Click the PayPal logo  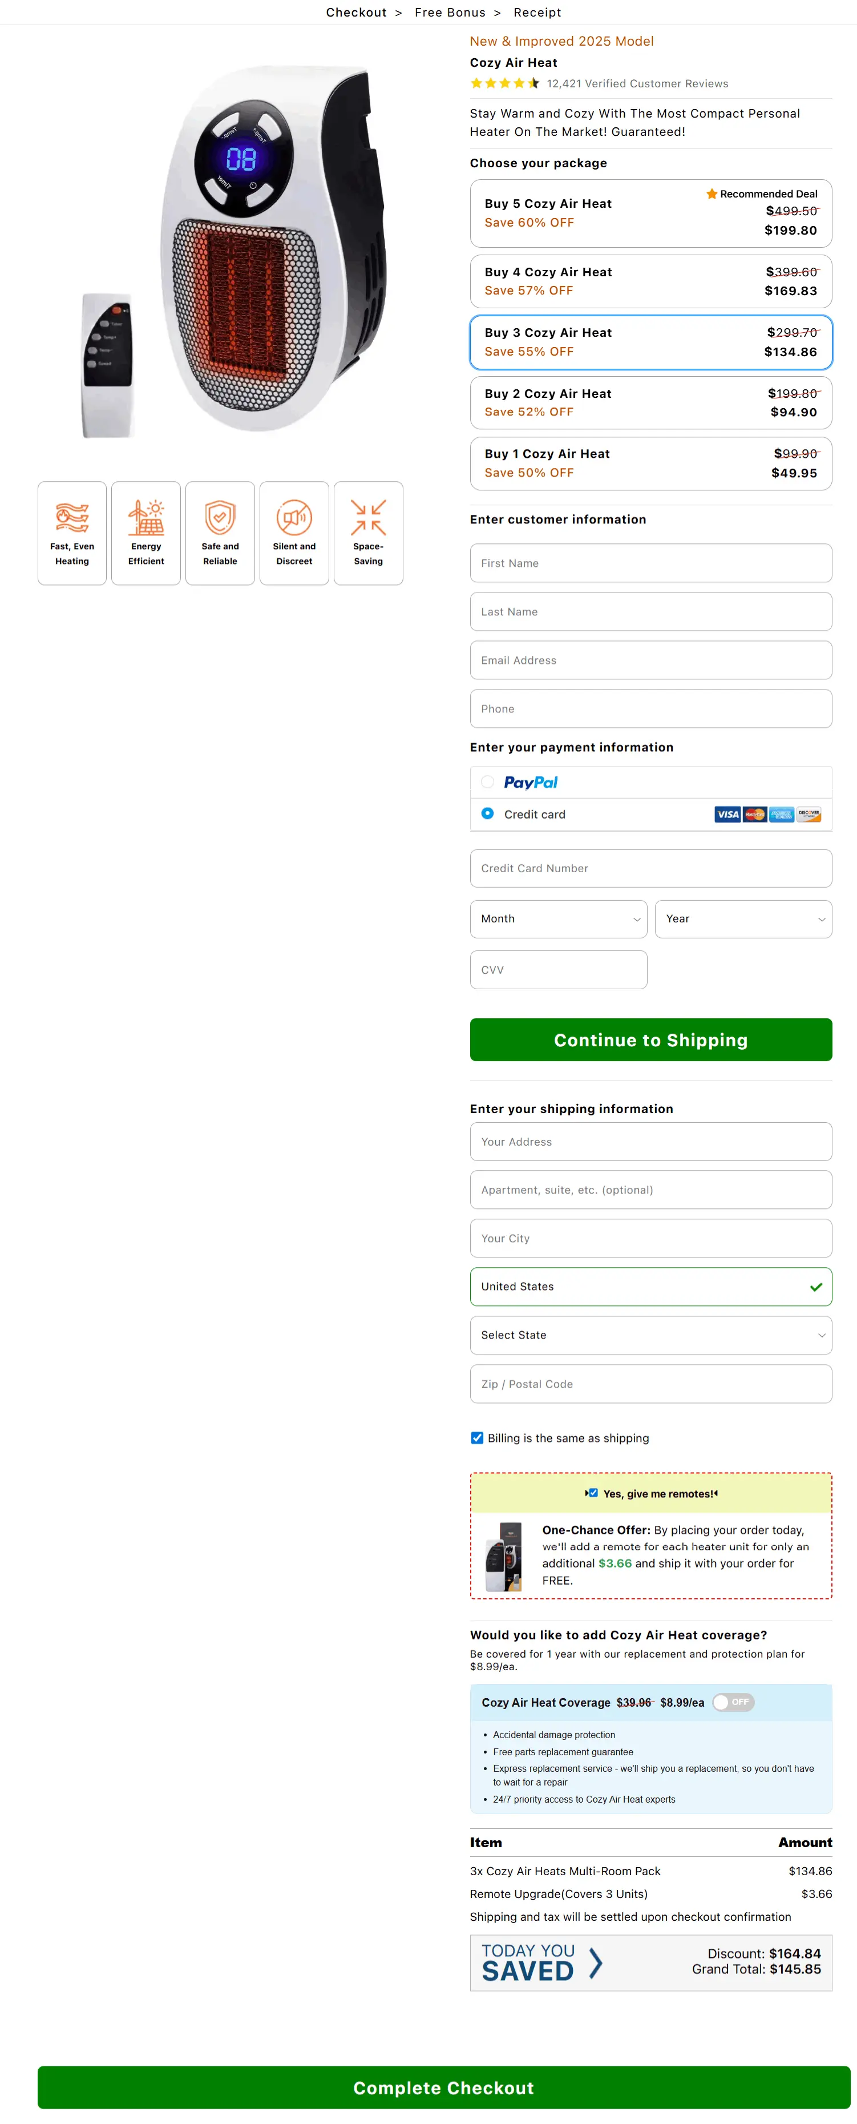(530, 781)
